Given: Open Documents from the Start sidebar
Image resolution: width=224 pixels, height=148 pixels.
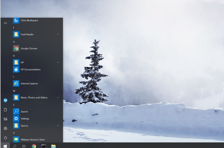Looking at the screenshot, I should [5, 110].
